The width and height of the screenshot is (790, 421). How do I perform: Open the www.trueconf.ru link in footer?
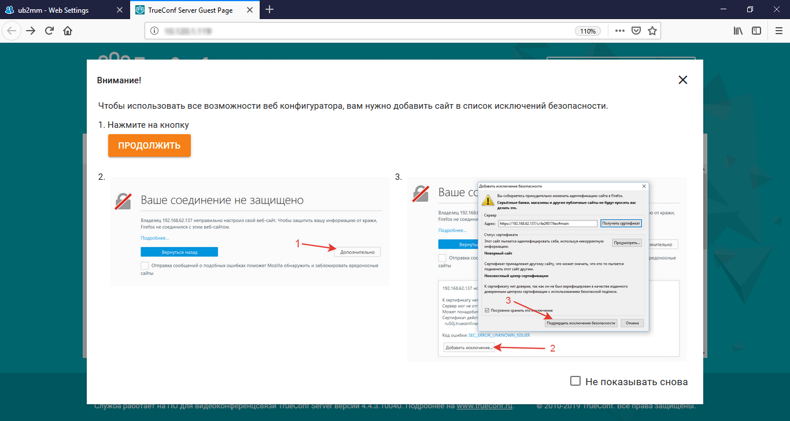coord(486,406)
